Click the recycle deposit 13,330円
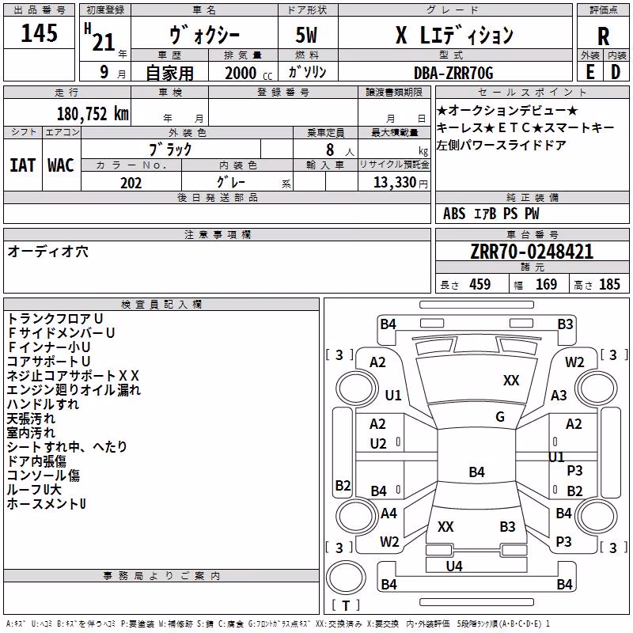 coord(400,182)
